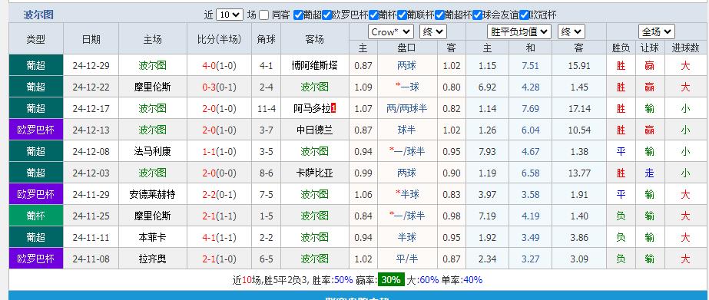
Task: Click 大 60% statistic in summary
Action: pyautogui.click(x=422, y=280)
